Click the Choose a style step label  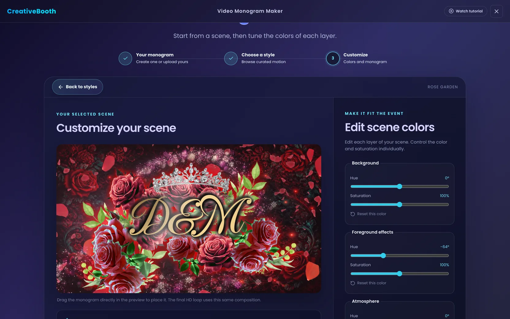(258, 55)
